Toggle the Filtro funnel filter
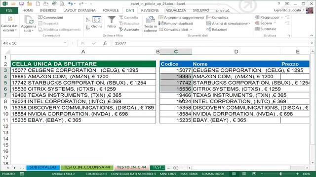Image resolution: width=316 pixels, height=177 pixels. click(112, 22)
